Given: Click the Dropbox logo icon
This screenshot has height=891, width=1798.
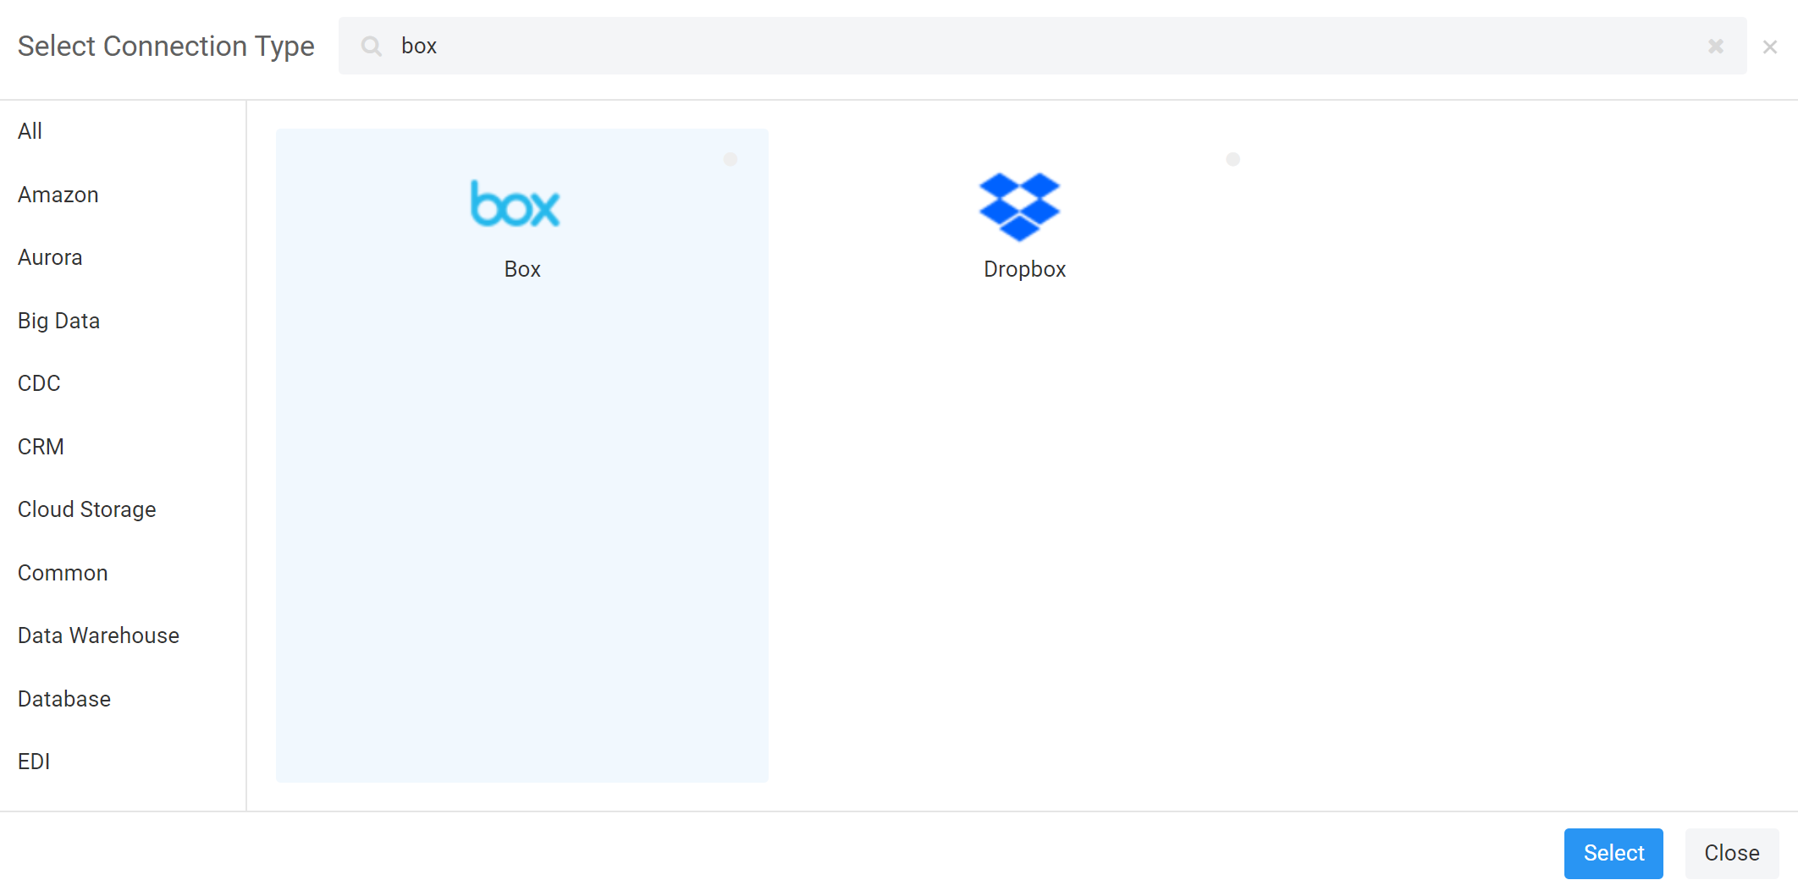Looking at the screenshot, I should coord(1019,206).
